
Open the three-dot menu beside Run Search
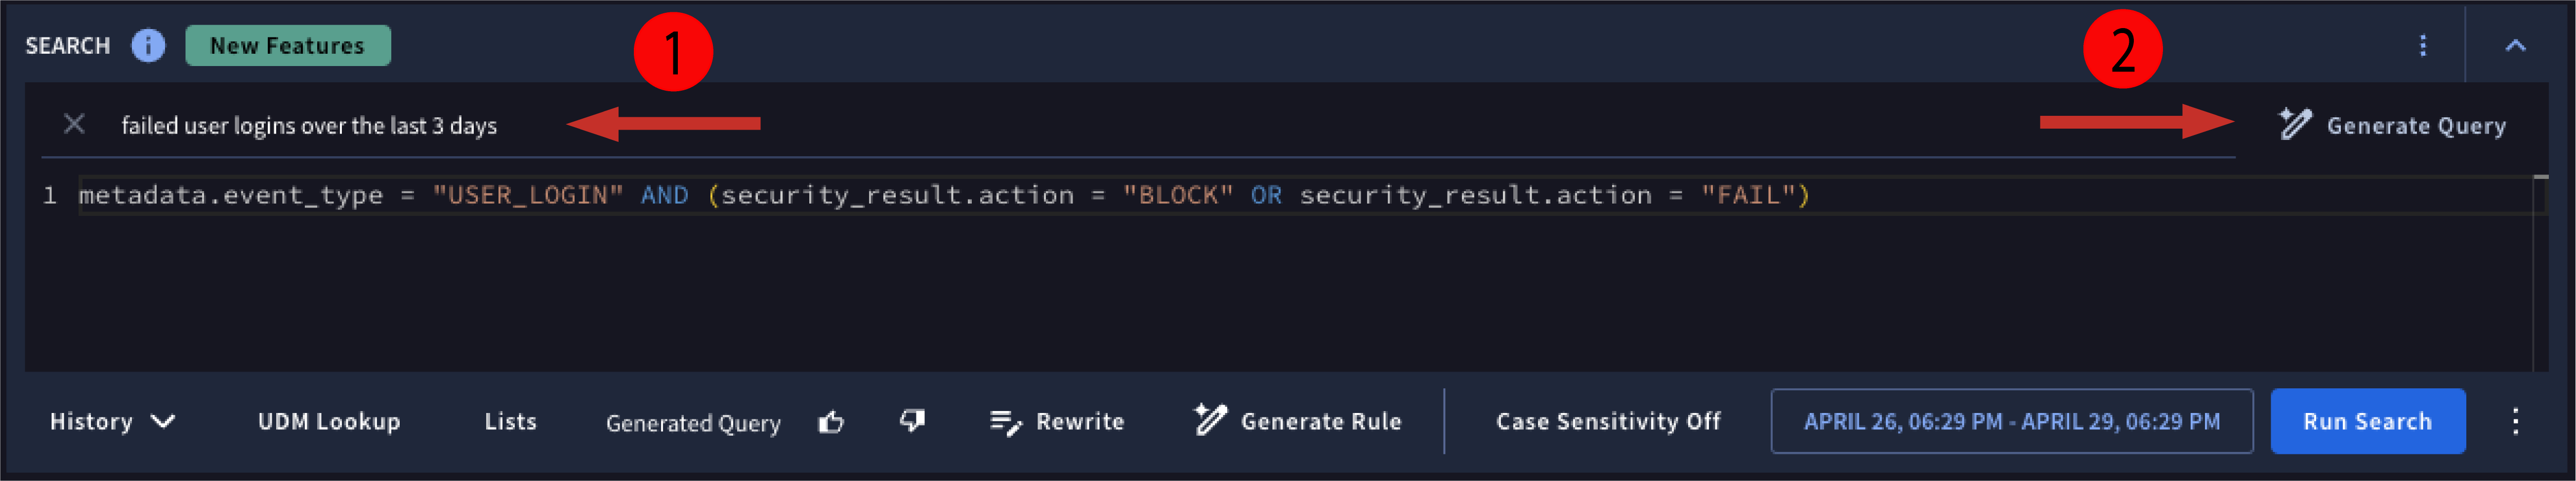pos(2517,421)
